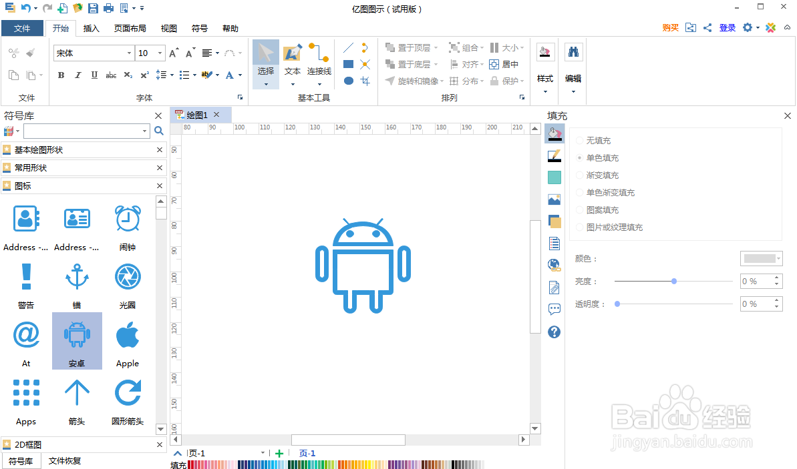Screen dimensions: 797x469
Task: Toggle bold formatting
Action: click(x=61, y=75)
